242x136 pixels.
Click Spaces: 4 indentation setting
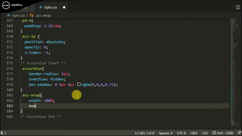[165, 133]
